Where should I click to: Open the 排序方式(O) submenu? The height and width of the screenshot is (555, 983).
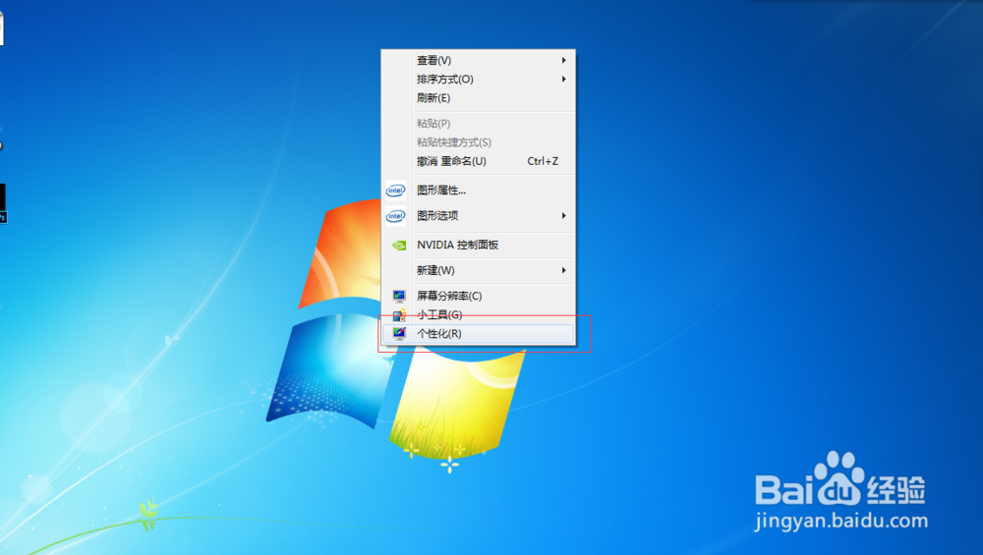point(478,79)
